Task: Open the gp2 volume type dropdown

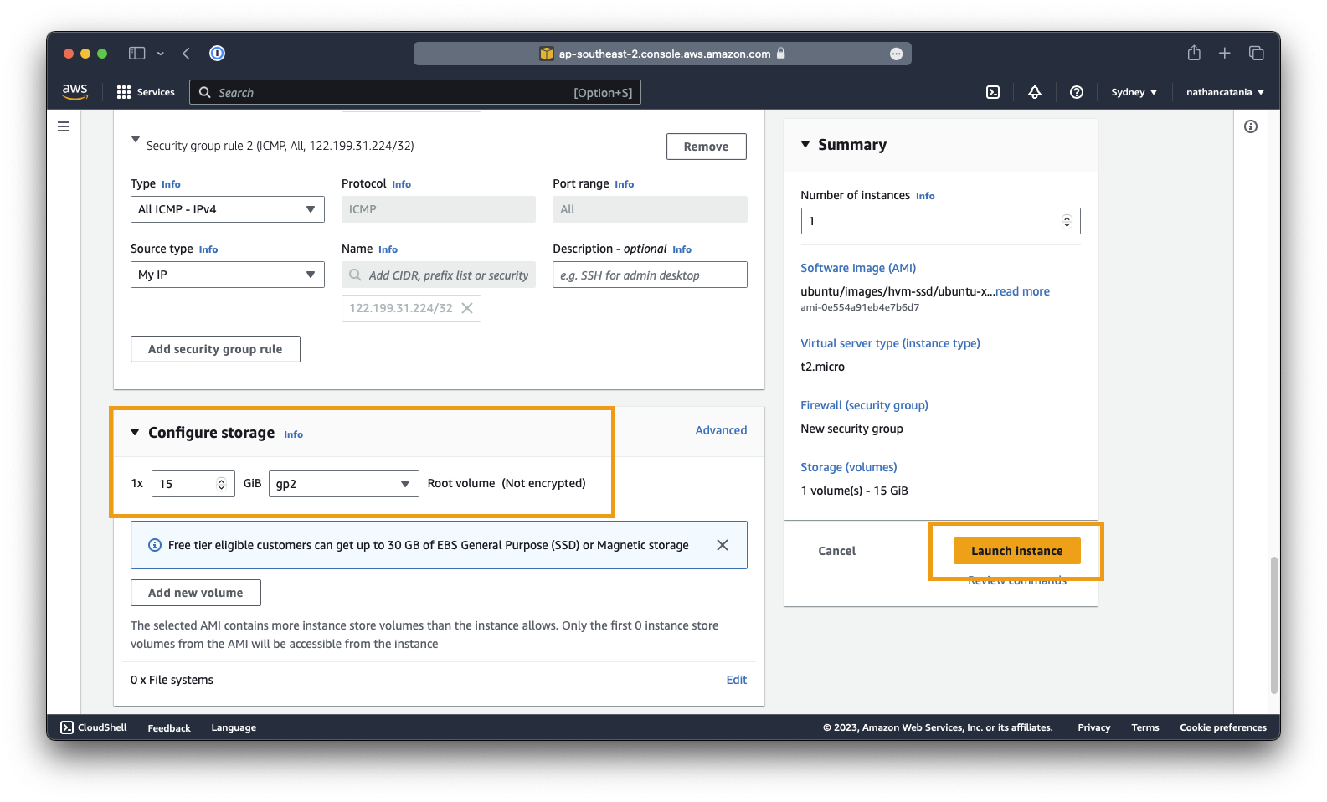Action: (x=343, y=484)
